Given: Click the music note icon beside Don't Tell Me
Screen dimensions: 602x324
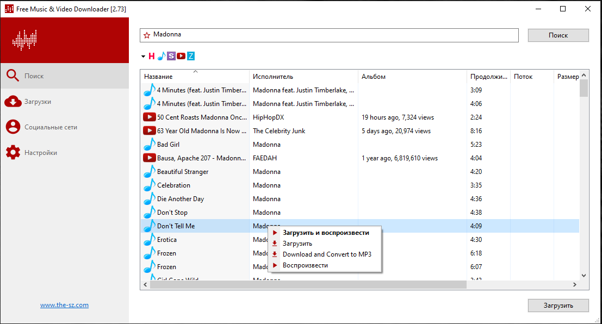Looking at the screenshot, I should 150,226.
